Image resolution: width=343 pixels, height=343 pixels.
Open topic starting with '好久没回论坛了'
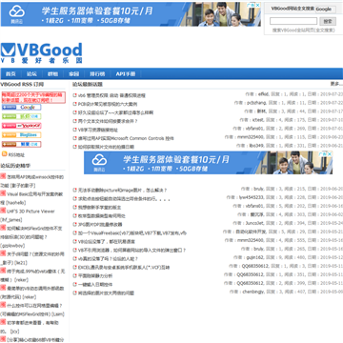click(x=116, y=112)
